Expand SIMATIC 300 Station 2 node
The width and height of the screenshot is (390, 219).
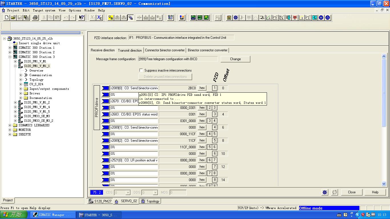pyautogui.click(x=10, y=52)
